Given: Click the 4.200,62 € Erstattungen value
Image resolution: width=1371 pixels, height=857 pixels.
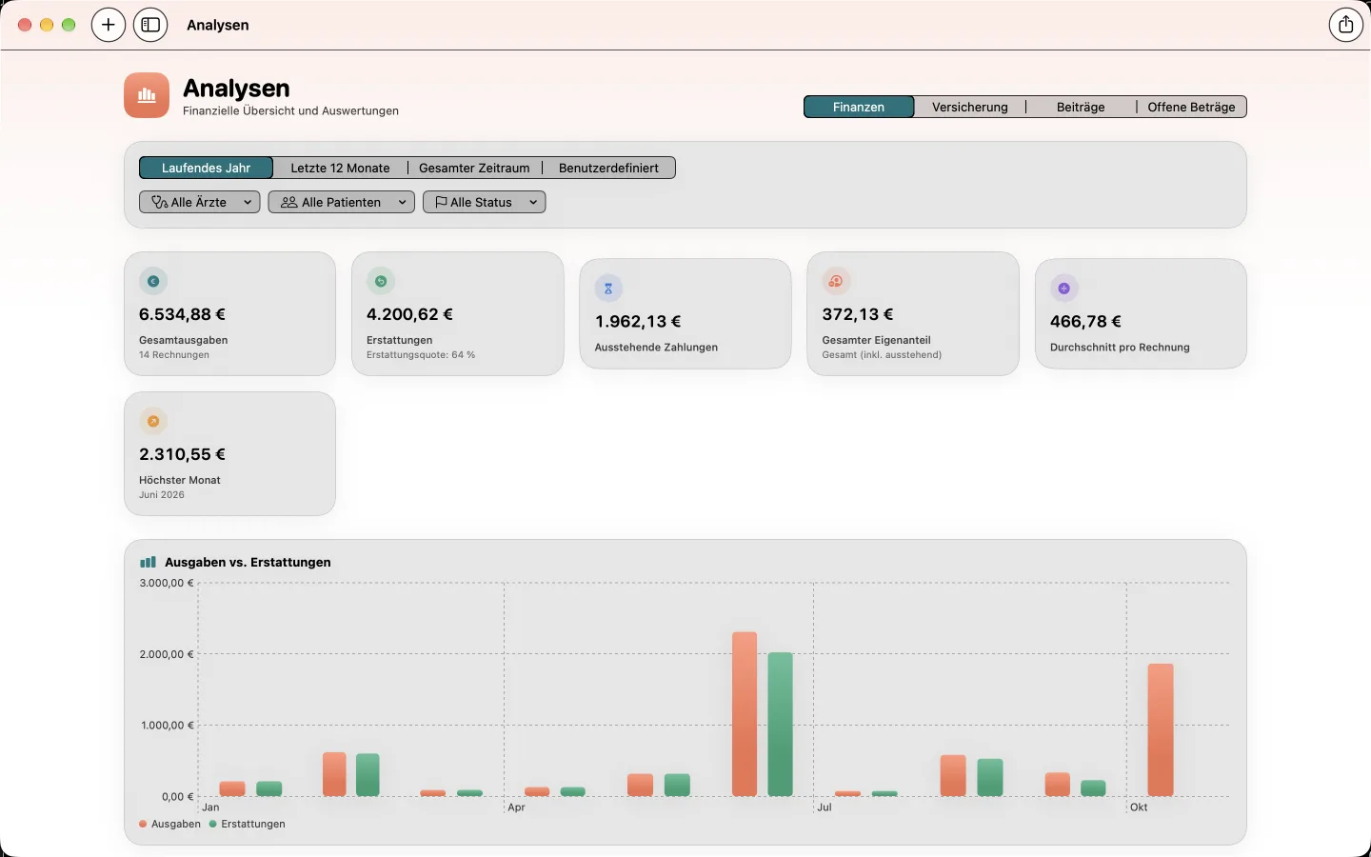Looking at the screenshot, I should [x=409, y=314].
